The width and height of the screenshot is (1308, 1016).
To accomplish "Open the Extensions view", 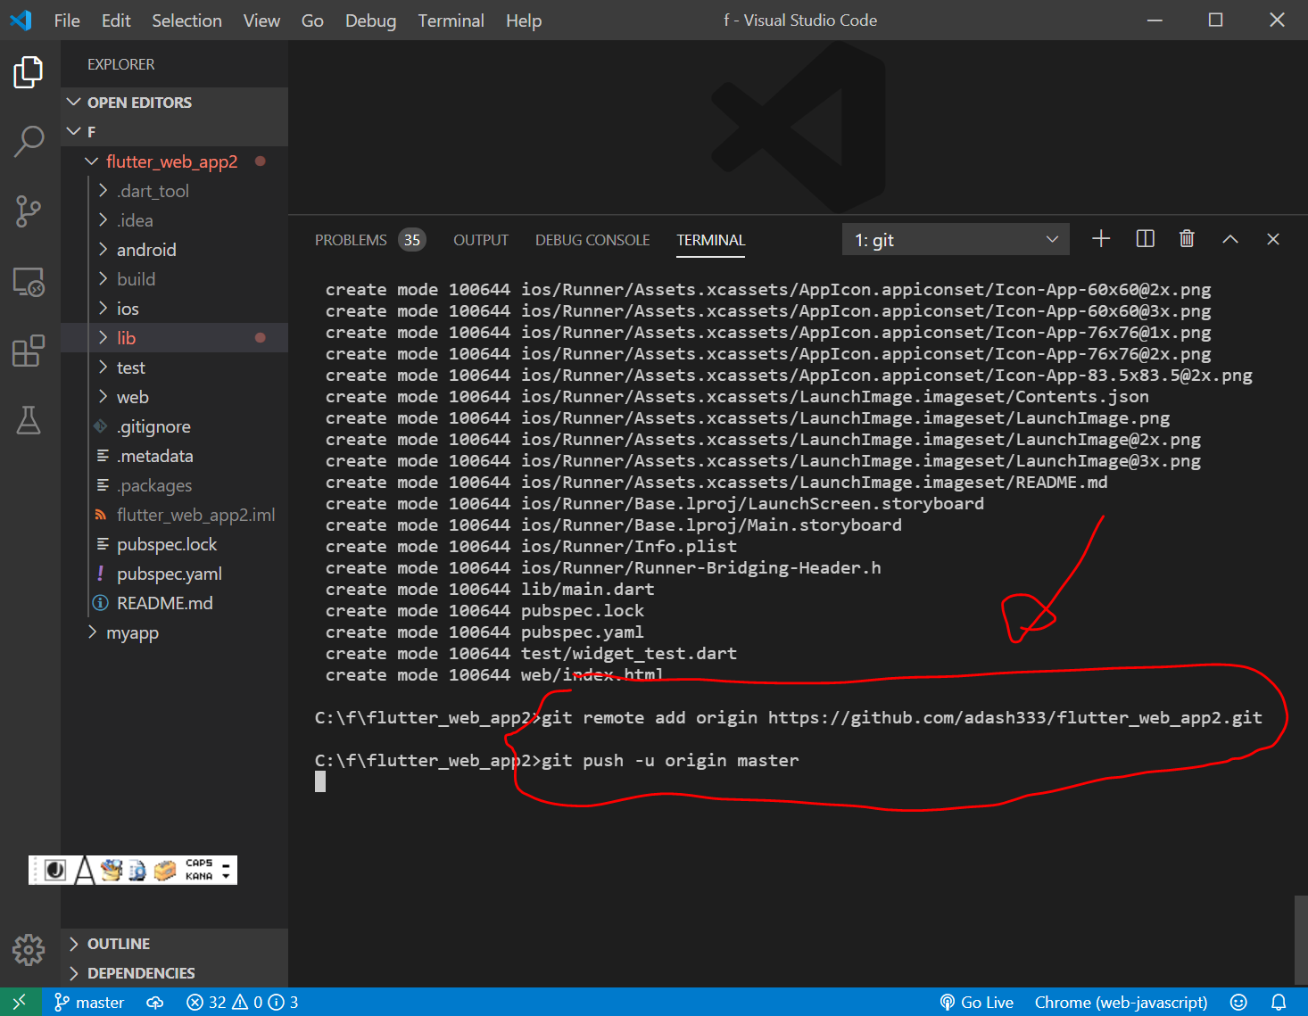I will 29,351.
